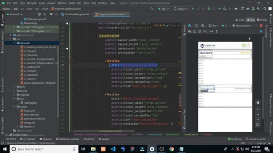Click project panel gear settings icon
This screenshot has width=273, height=153.
(51, 14)
